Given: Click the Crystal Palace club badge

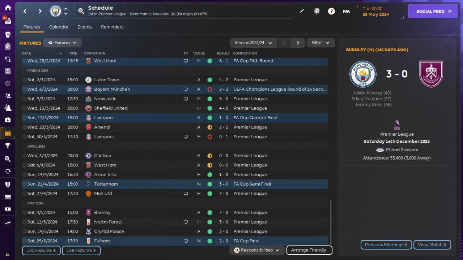Looking at the screenshot, I should [88, 231].
